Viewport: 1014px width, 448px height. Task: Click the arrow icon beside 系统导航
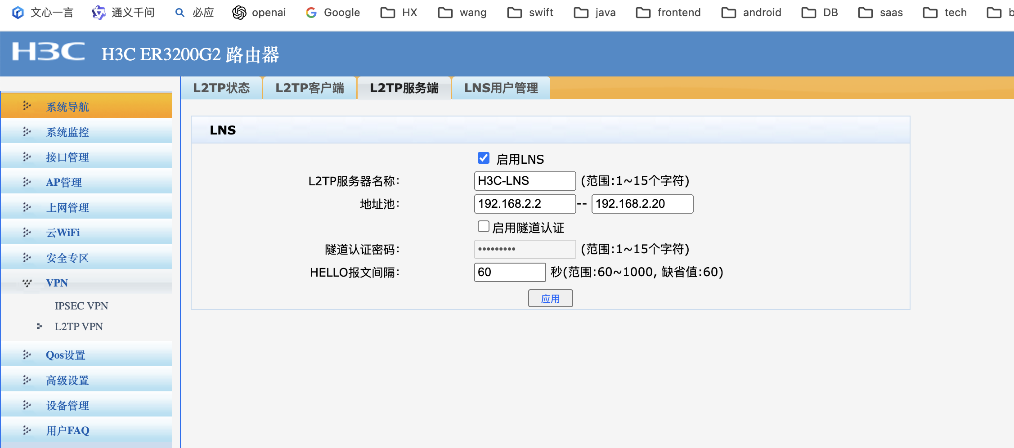tap(27, 106)
